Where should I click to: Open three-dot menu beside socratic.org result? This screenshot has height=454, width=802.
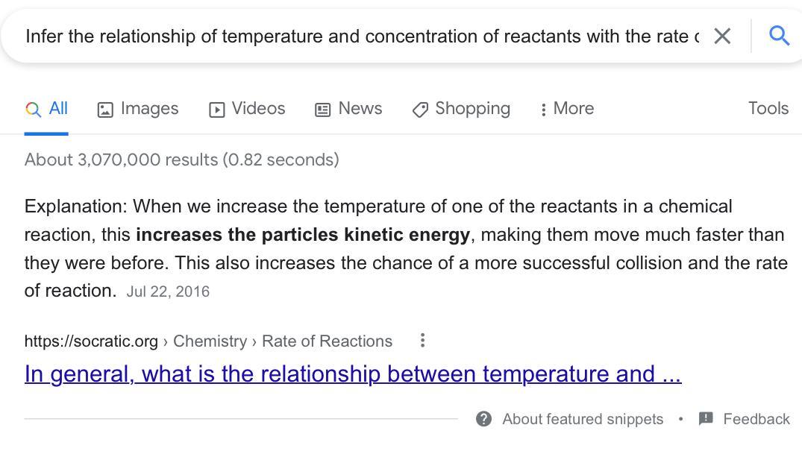(x=422, y=341)
